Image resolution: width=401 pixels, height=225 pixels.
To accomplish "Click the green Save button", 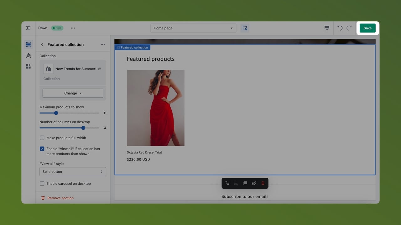I will [367, 28].
